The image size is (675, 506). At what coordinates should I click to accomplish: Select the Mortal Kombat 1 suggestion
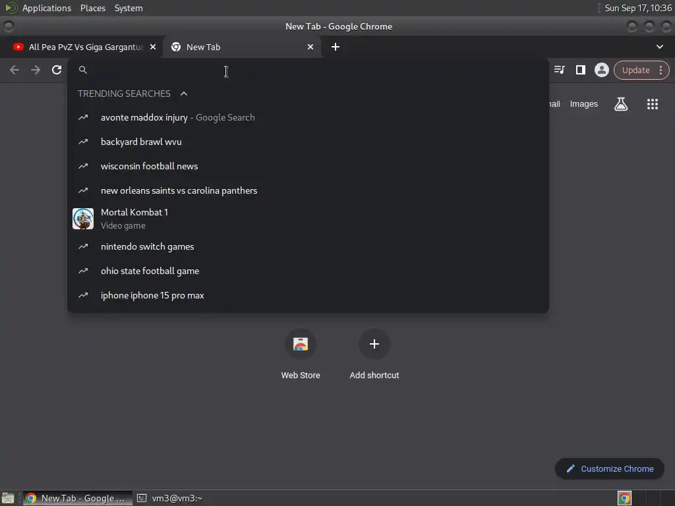(308, 219)
